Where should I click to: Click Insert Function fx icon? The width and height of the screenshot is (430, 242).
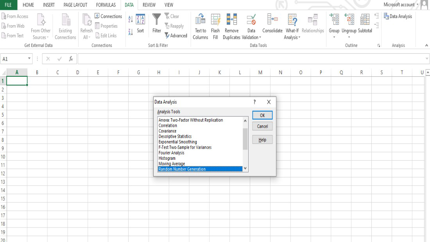coord(71,58)
